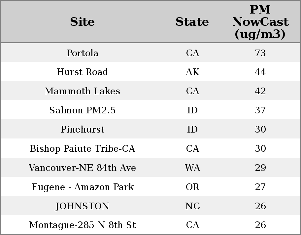Select the NC state cell
The height and width of the screenshot is (235, 301).
coord(192,206)
